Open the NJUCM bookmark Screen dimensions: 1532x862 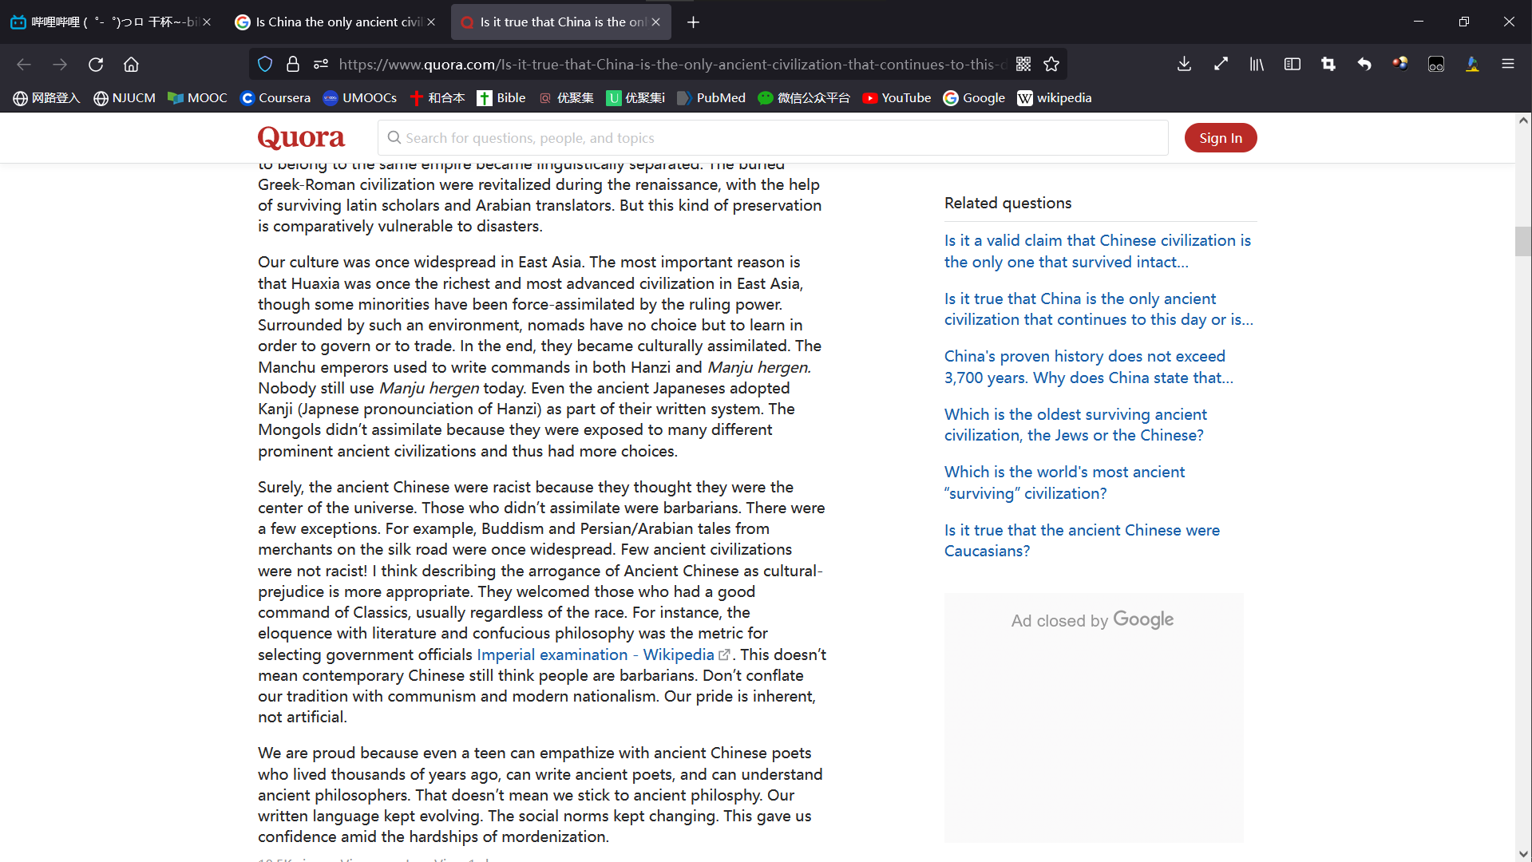click(x=125, y=98)
